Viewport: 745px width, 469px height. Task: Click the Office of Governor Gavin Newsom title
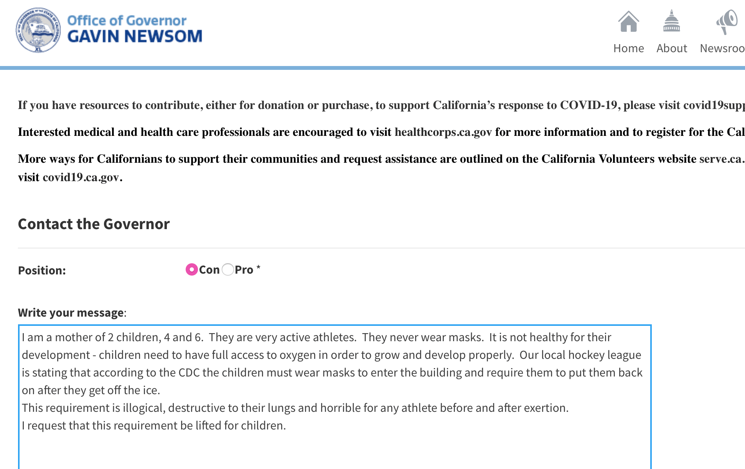click(x=134, y=29)
